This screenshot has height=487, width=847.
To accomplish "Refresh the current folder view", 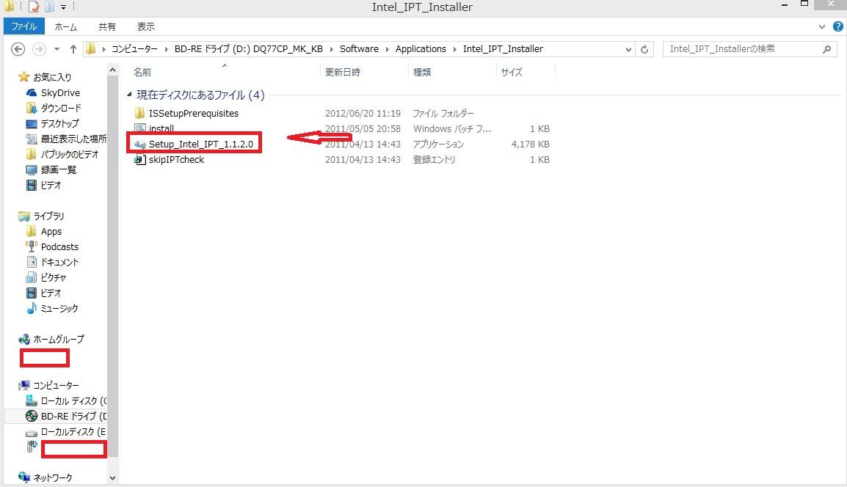I will tap(644, 49).
